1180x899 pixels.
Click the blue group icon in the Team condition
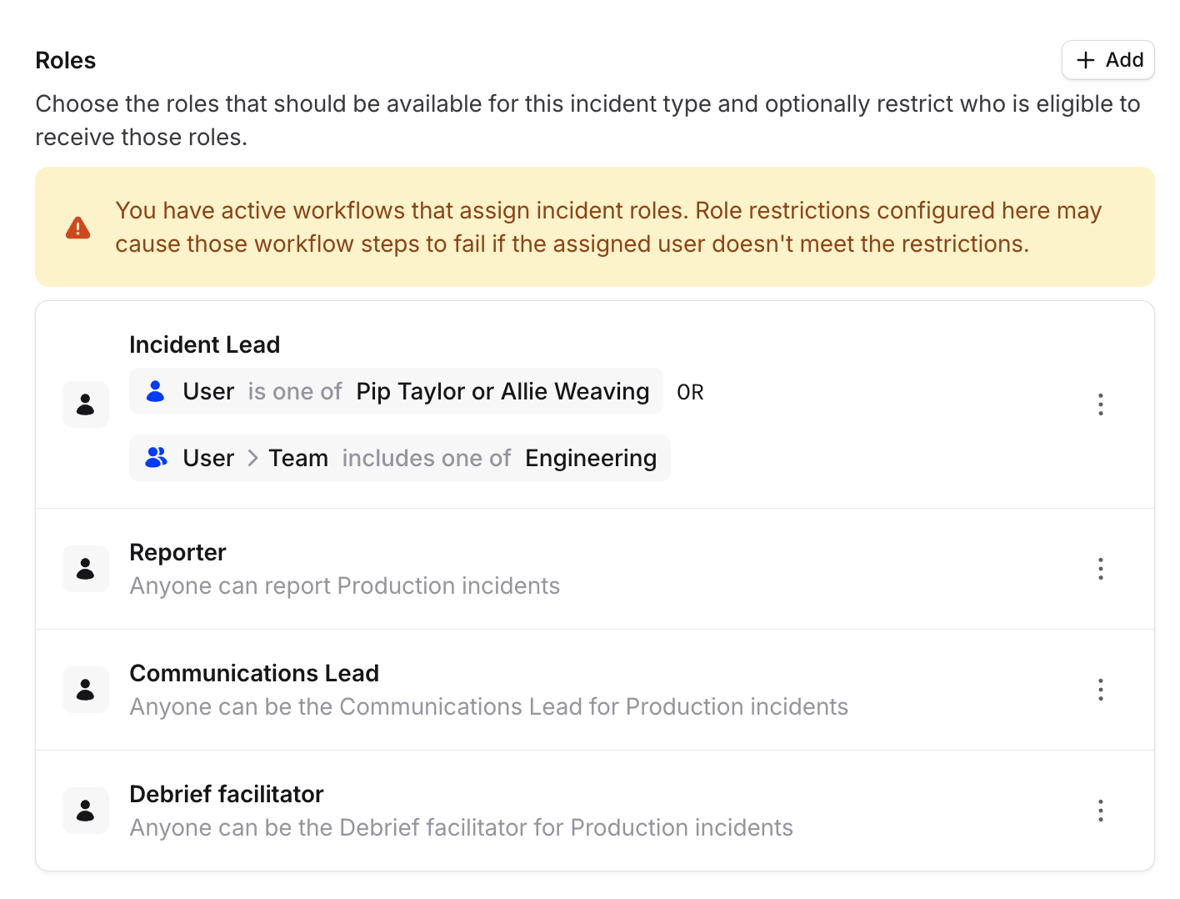coord(156,457)
